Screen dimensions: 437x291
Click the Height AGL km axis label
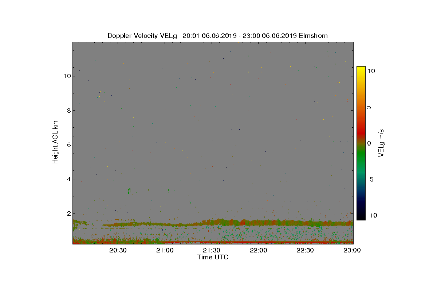pos(56,142)
